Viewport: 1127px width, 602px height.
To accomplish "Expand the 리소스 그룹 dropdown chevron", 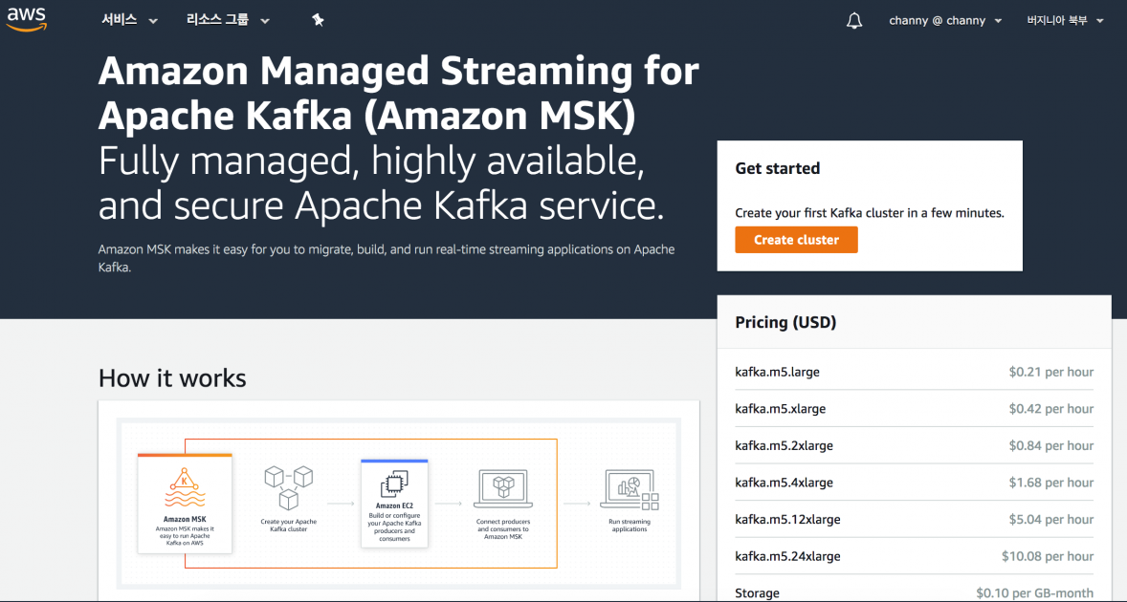I will coord(265,19).
